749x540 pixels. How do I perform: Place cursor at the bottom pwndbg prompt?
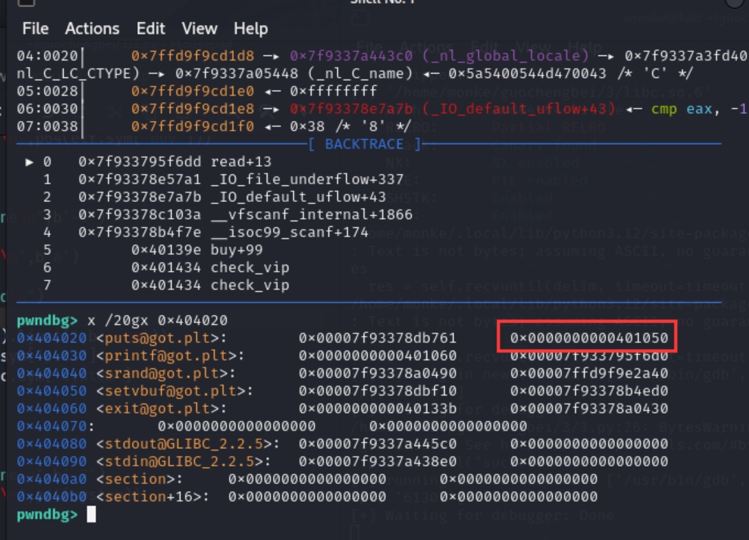[x=91, y=514]
